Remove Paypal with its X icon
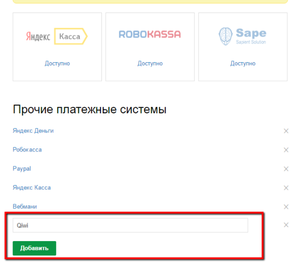 286,169
